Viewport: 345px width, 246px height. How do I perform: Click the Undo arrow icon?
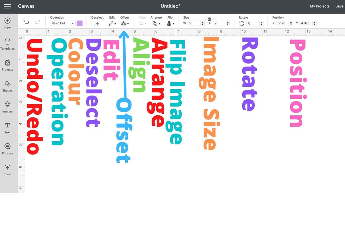(26, 22)
